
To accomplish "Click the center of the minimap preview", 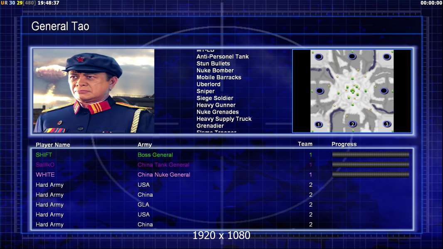I will pos(352,91).
